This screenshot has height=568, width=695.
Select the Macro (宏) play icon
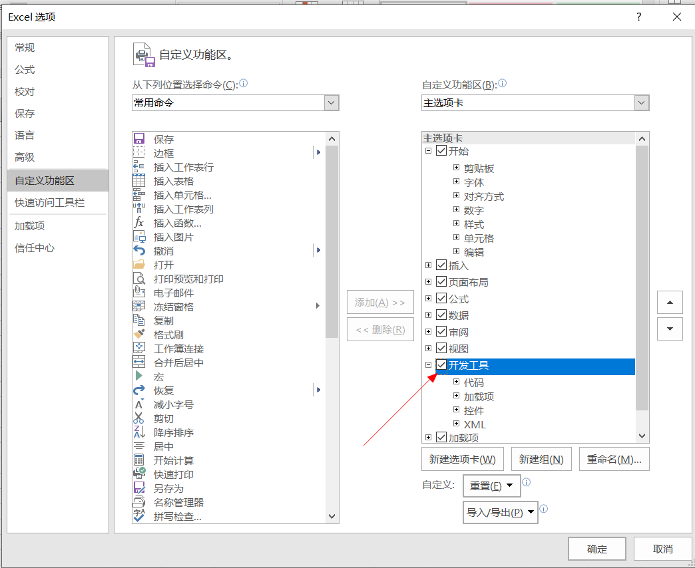(139, 376)
